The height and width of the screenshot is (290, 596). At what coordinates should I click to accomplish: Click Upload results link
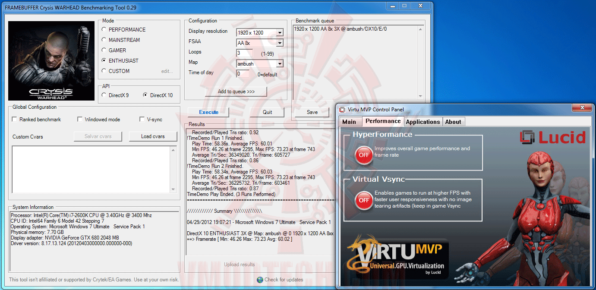point(239,265)
